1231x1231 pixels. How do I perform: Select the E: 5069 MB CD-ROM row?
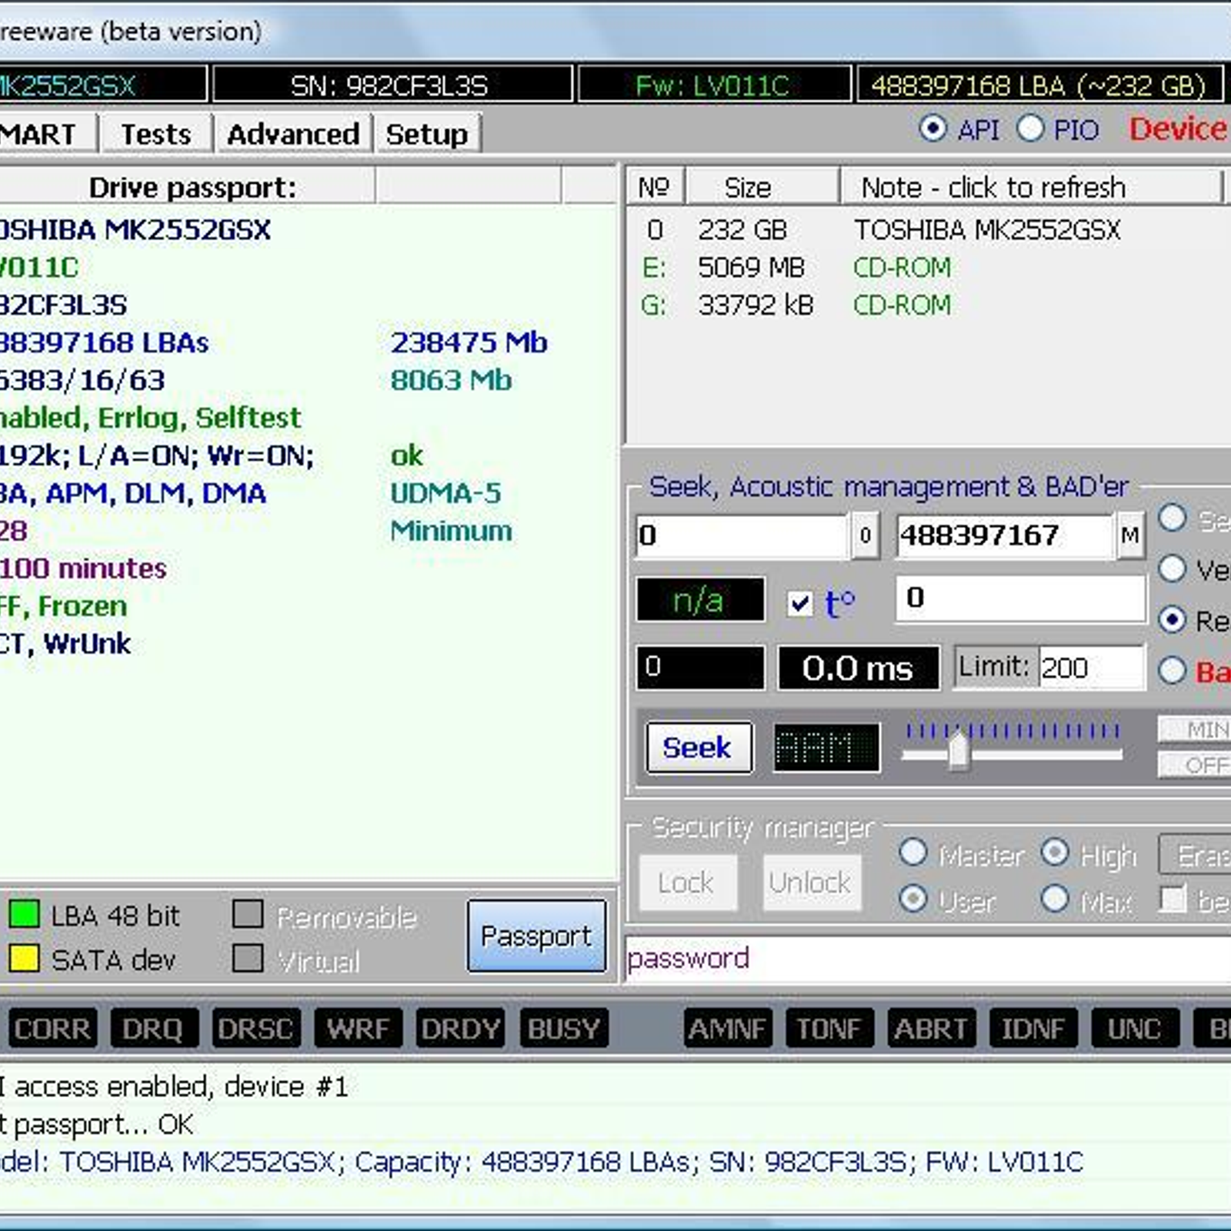point(927,268)
